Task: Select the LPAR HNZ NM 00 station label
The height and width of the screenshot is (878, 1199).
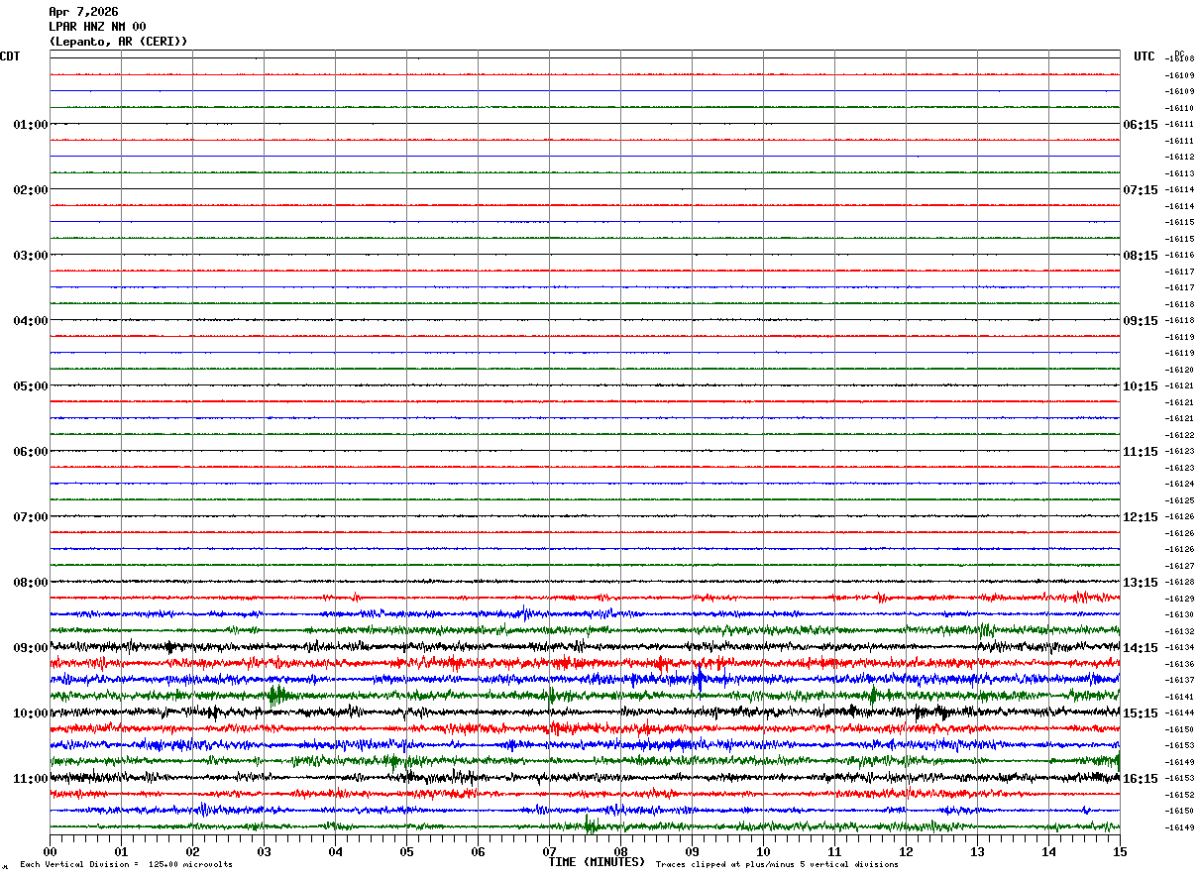Action: (97, 27)
